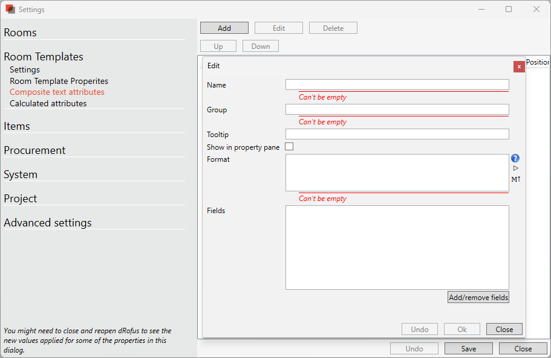
Task: Open Room Template Properites page
Action: tap(59, 81)
